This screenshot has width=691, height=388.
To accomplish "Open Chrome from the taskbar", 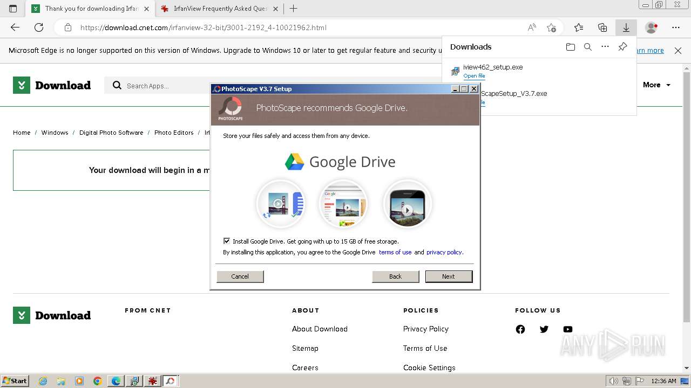I will pos(97,381).
